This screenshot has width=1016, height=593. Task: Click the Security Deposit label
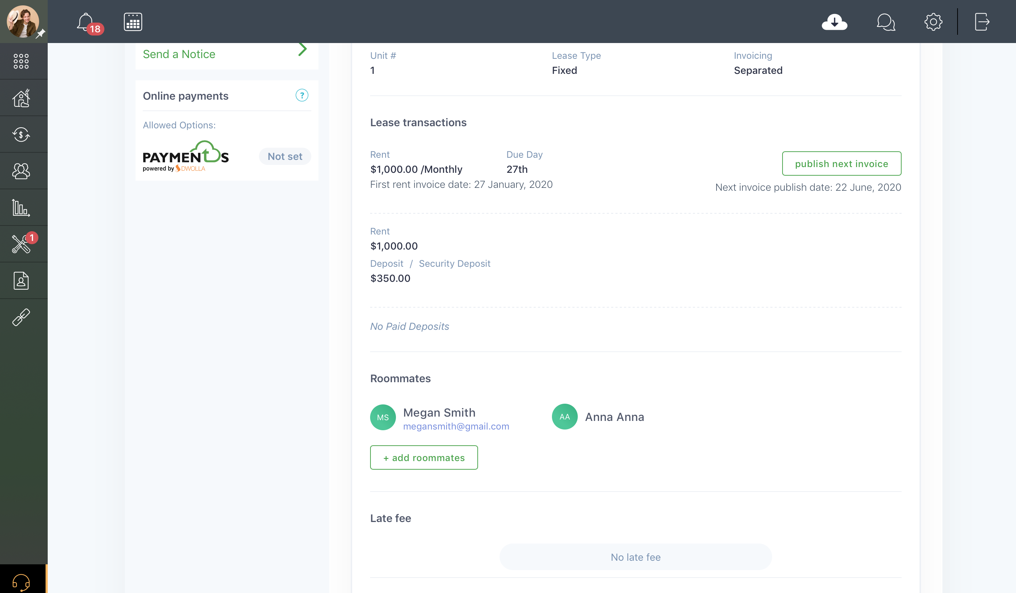[x=454, y=263]
